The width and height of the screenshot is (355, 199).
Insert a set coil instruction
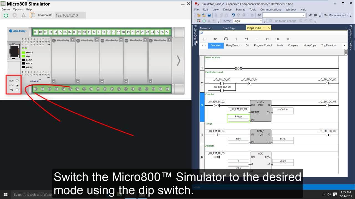(x=278, y=39)
